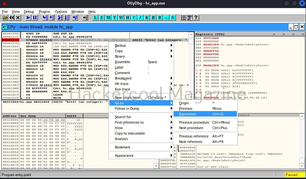Choose Comment in the context menu
This screenshot has width=306, height=179.
[141, 73]
